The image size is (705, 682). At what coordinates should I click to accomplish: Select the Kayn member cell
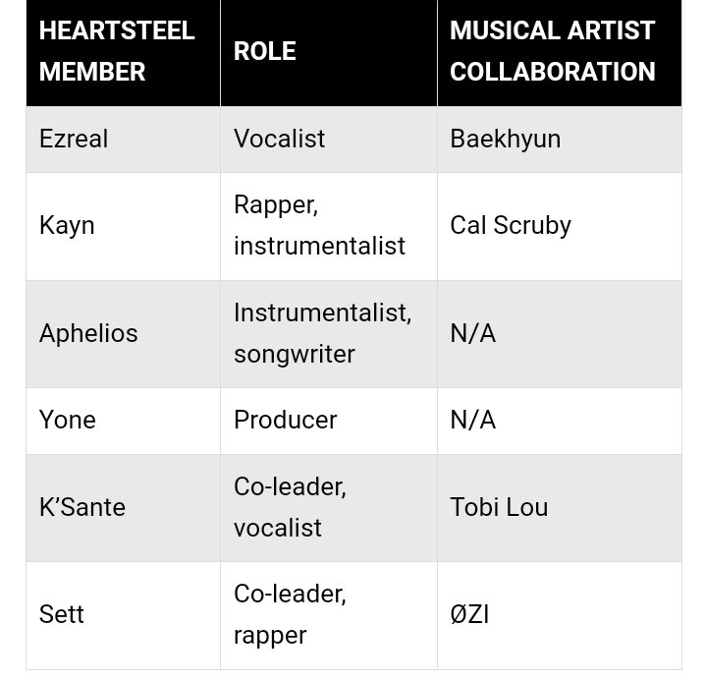[67, 225]
